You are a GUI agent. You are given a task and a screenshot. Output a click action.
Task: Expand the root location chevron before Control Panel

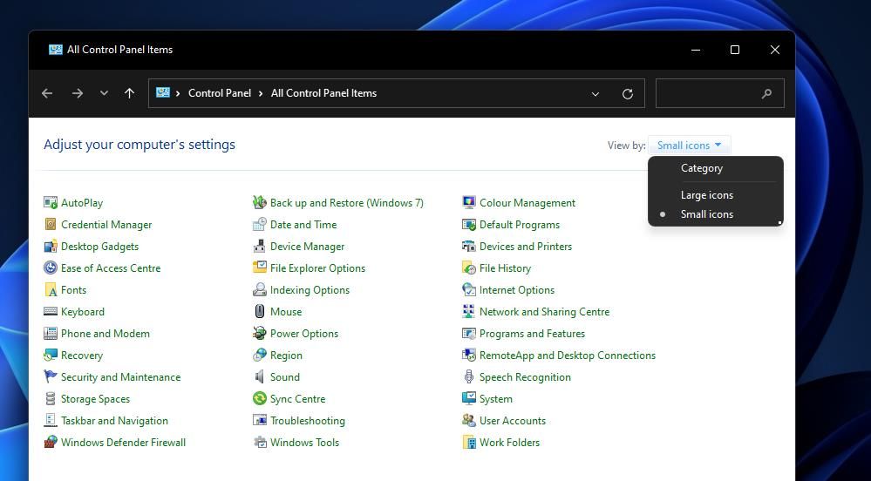coord(178,93)
